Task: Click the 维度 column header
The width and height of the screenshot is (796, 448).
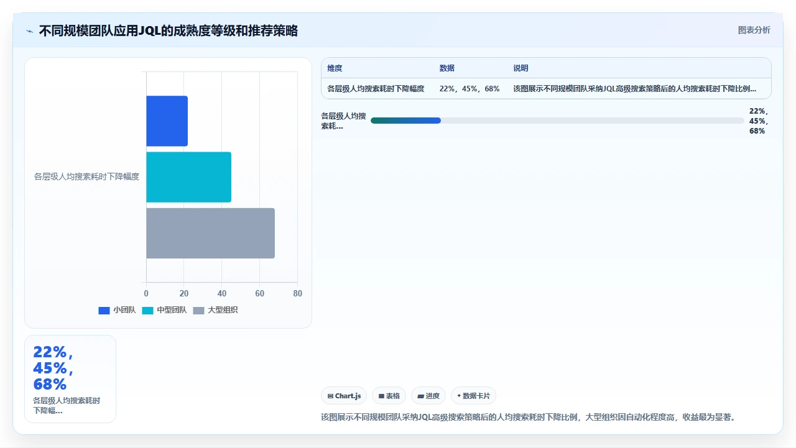Action: pos(335,68)
